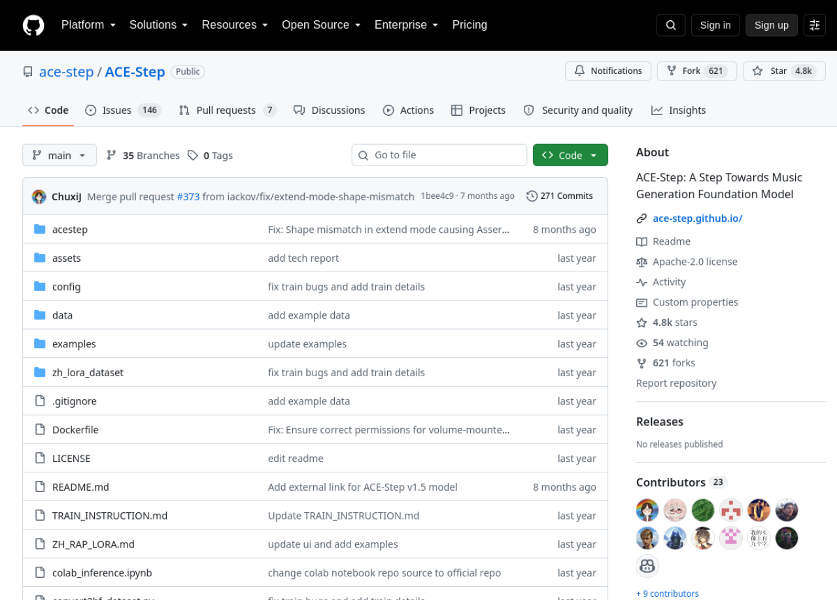Open the Activity link in About
Viewport: 837px width, 600px height.
661,282
